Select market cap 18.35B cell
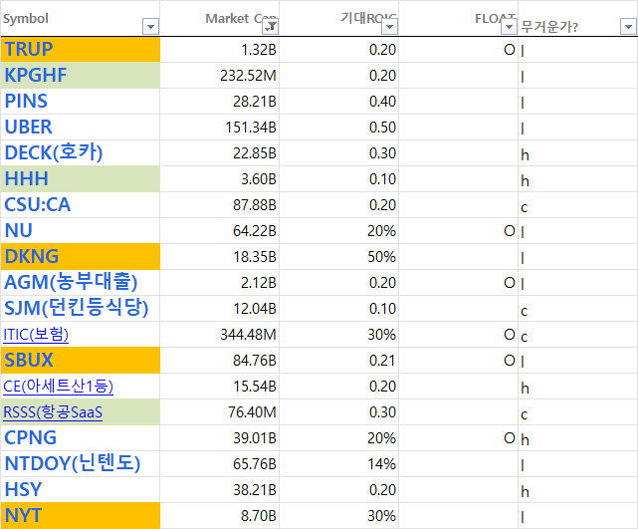Viewport: 638px width, 529px height. coord(220,257)
